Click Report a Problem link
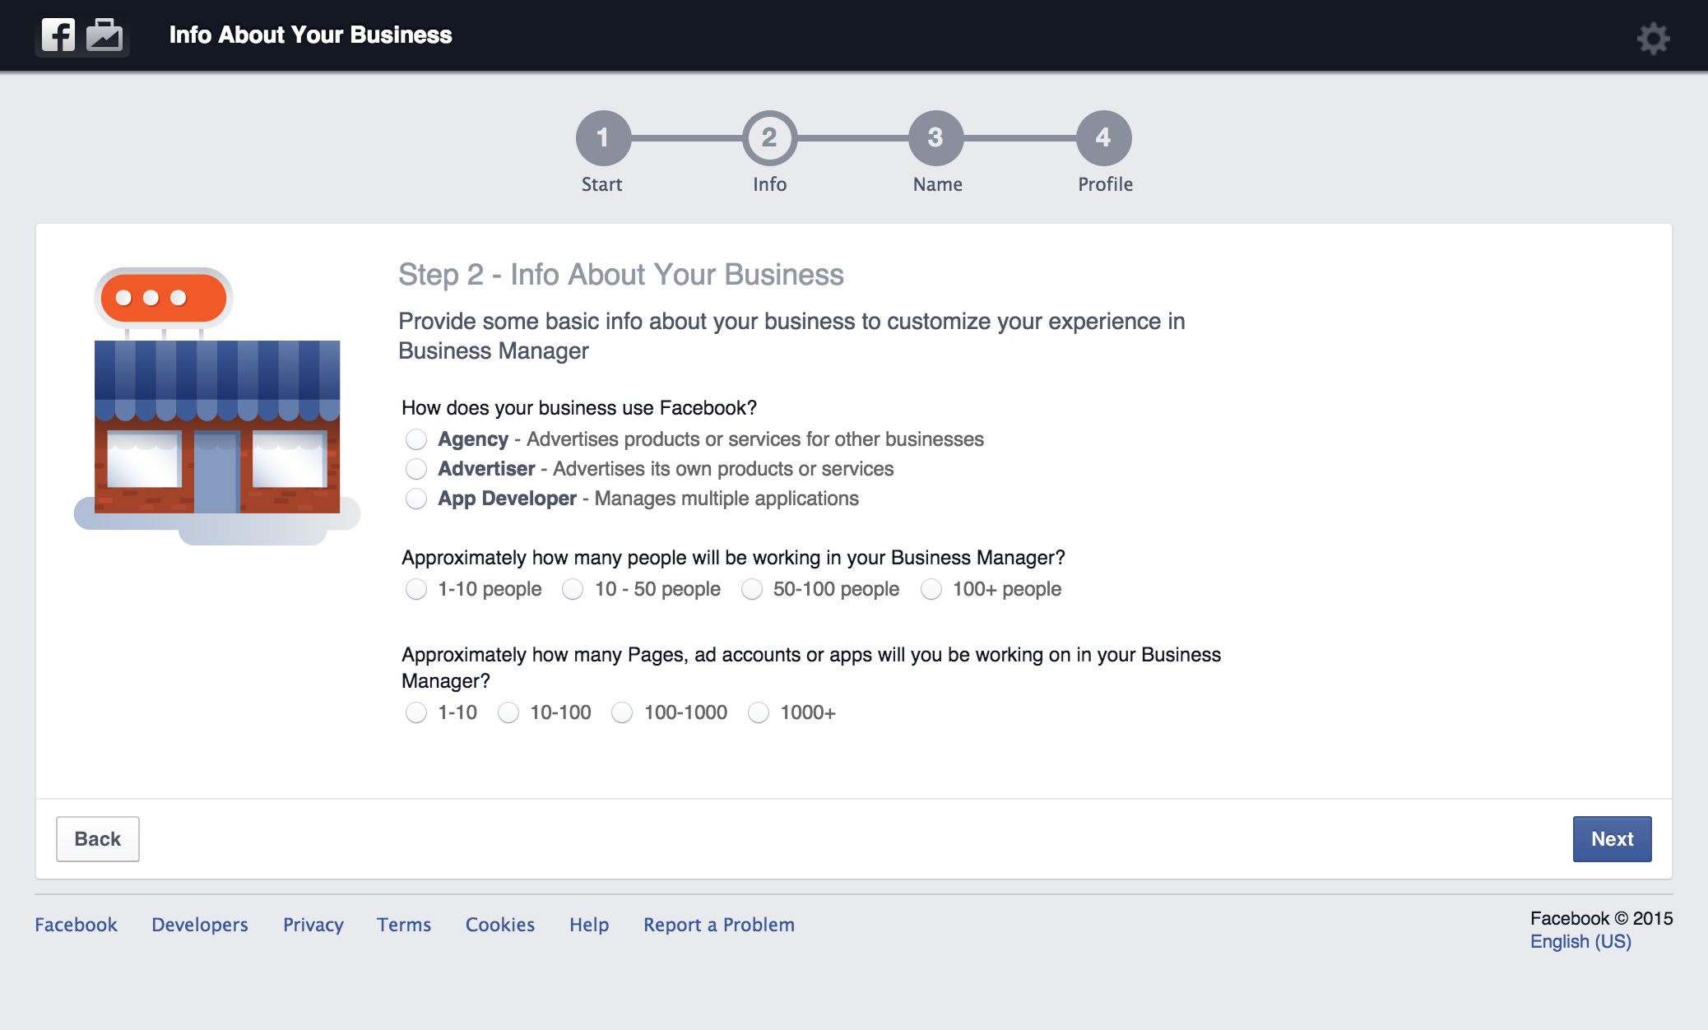Image resolution: width=1708 pixels, height=1030 pixels. point(719,925)
